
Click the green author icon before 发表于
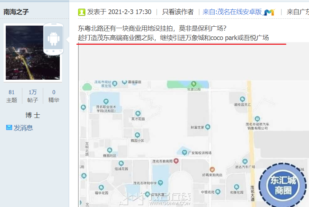pyautogui.click(x=82, y=12)
